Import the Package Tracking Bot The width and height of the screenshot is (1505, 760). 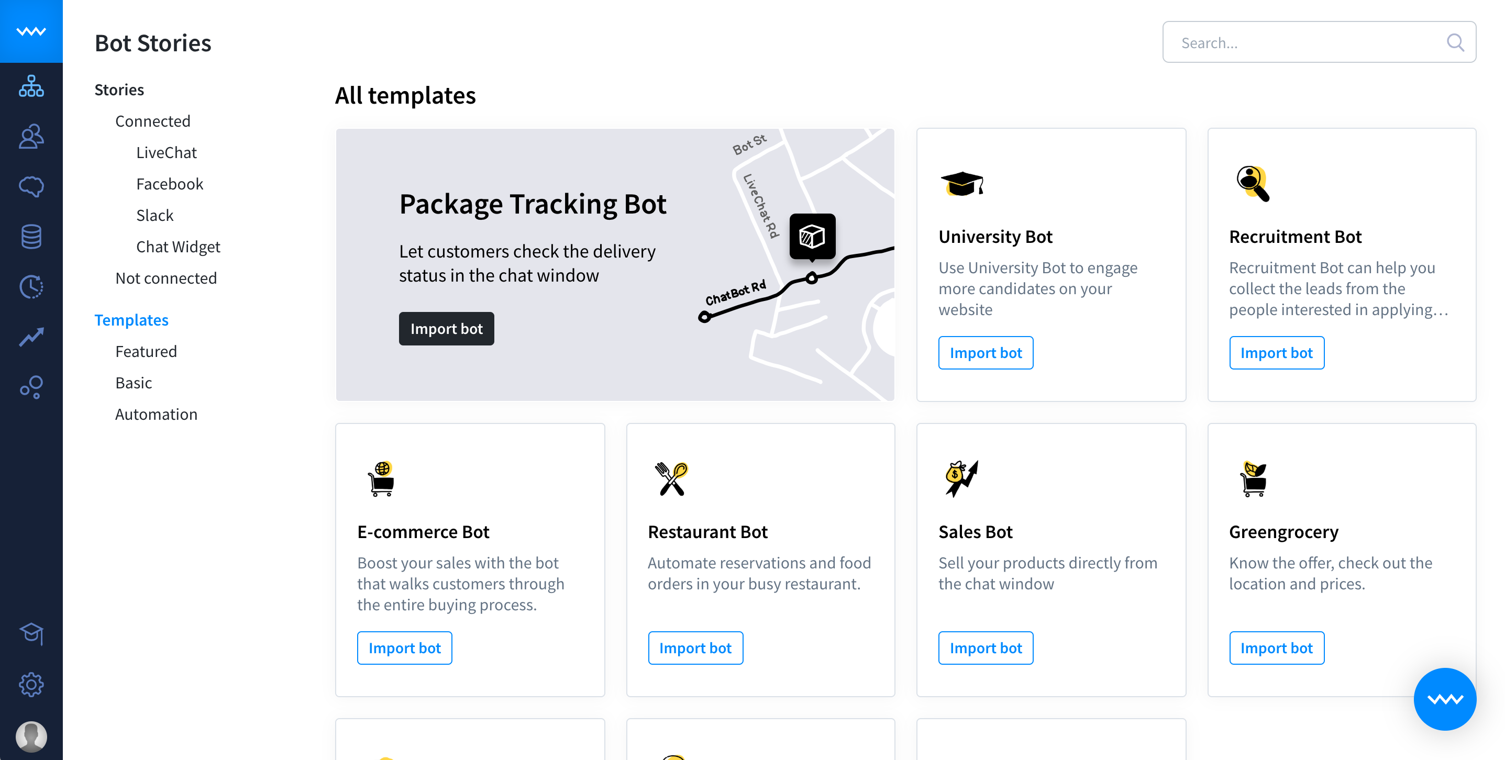pyautogui.click(x=446, y=329)
